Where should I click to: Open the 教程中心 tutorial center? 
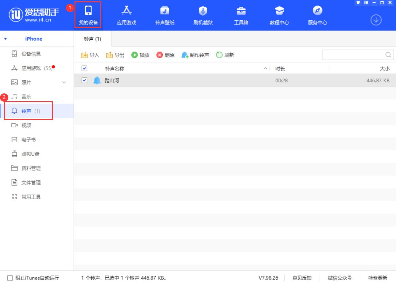[279, 15]
